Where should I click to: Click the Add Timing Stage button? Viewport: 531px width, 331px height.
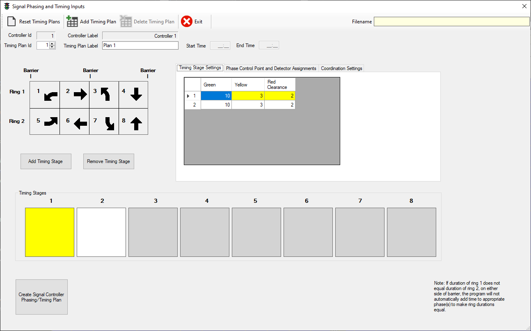(x=46, y=161)
